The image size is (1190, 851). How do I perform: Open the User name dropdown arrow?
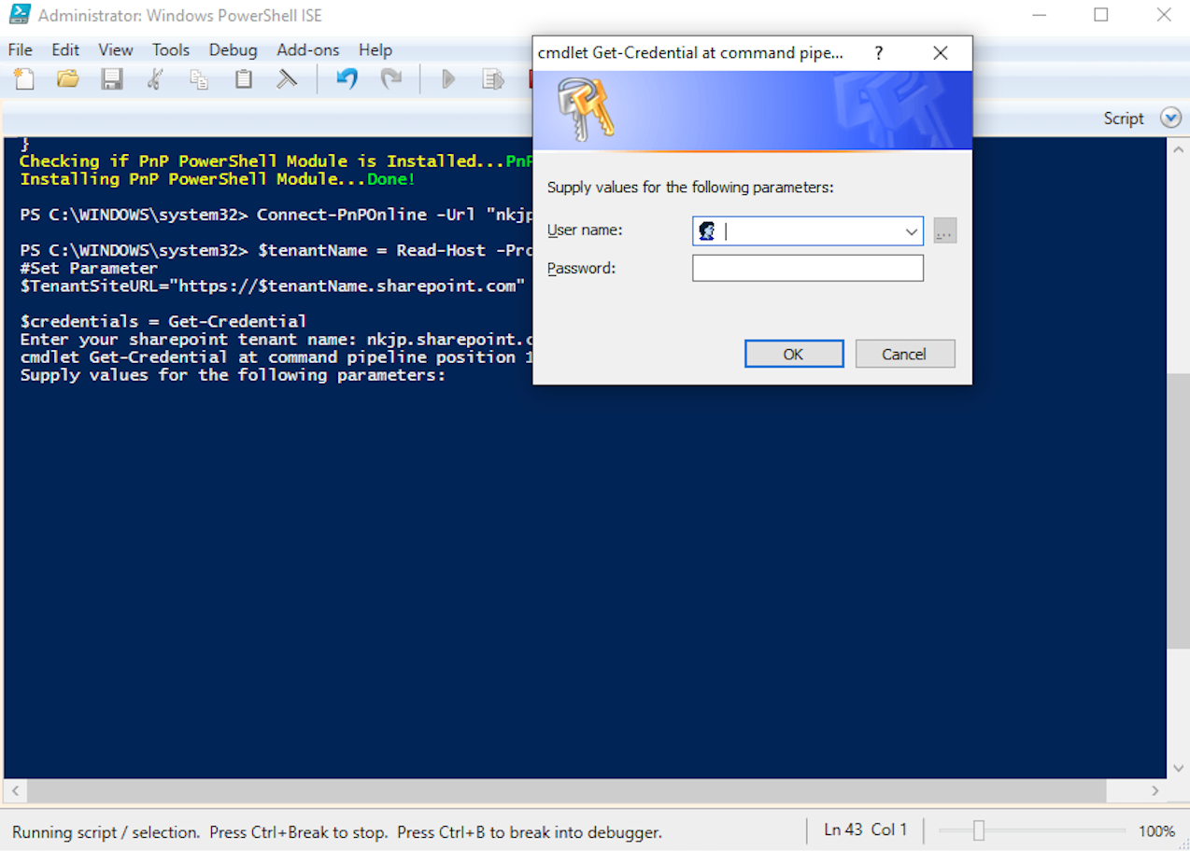coord(912,231)
